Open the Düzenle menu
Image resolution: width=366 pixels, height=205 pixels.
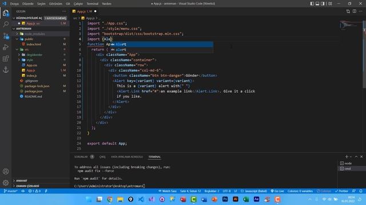point(28,4)
